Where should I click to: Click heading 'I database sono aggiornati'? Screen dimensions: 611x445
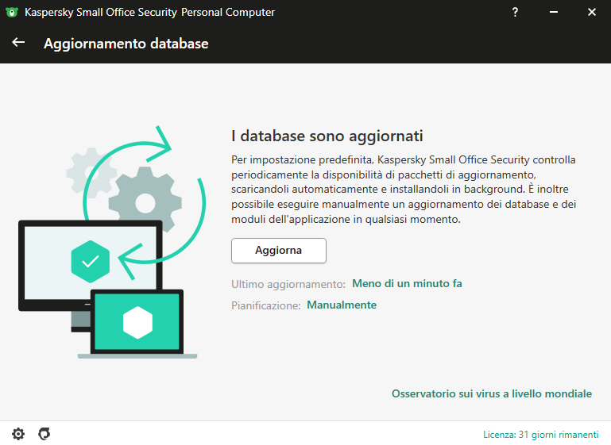327,136
